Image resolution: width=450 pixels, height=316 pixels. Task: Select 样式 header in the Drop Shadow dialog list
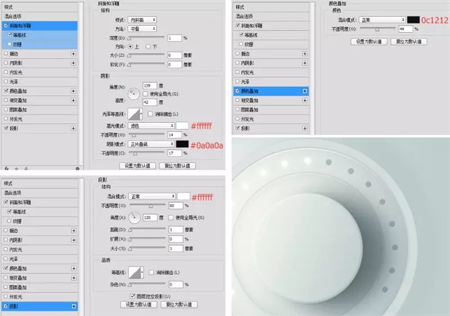39,183
